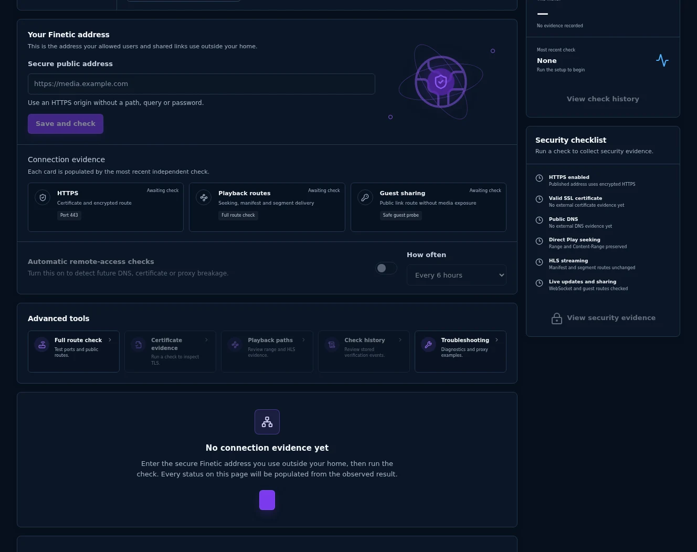Viewport: 697px width, 552px height.
Task: Click the Awaiting check status on HTTPS card
Action: 163,190
